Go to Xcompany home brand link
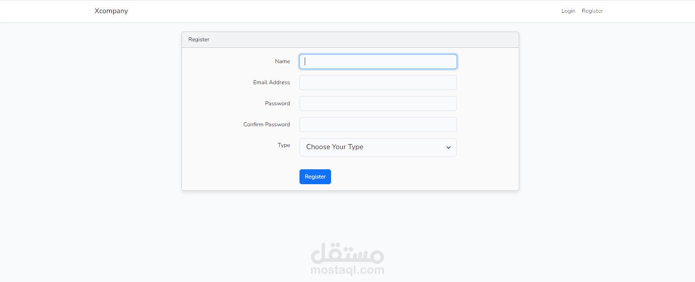The height and width of the screenshot is (282, 695). [111, 11]
